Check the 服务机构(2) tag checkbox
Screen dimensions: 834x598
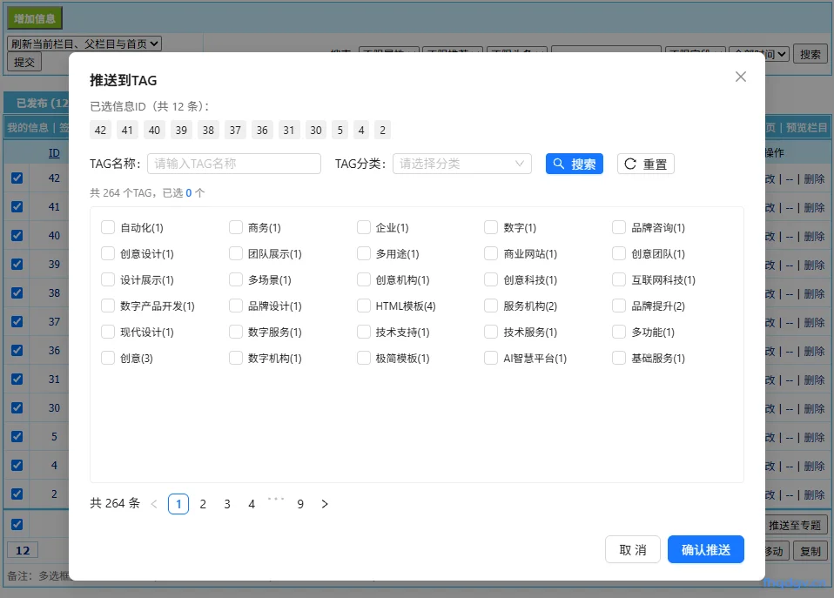[x=491, y=306]
